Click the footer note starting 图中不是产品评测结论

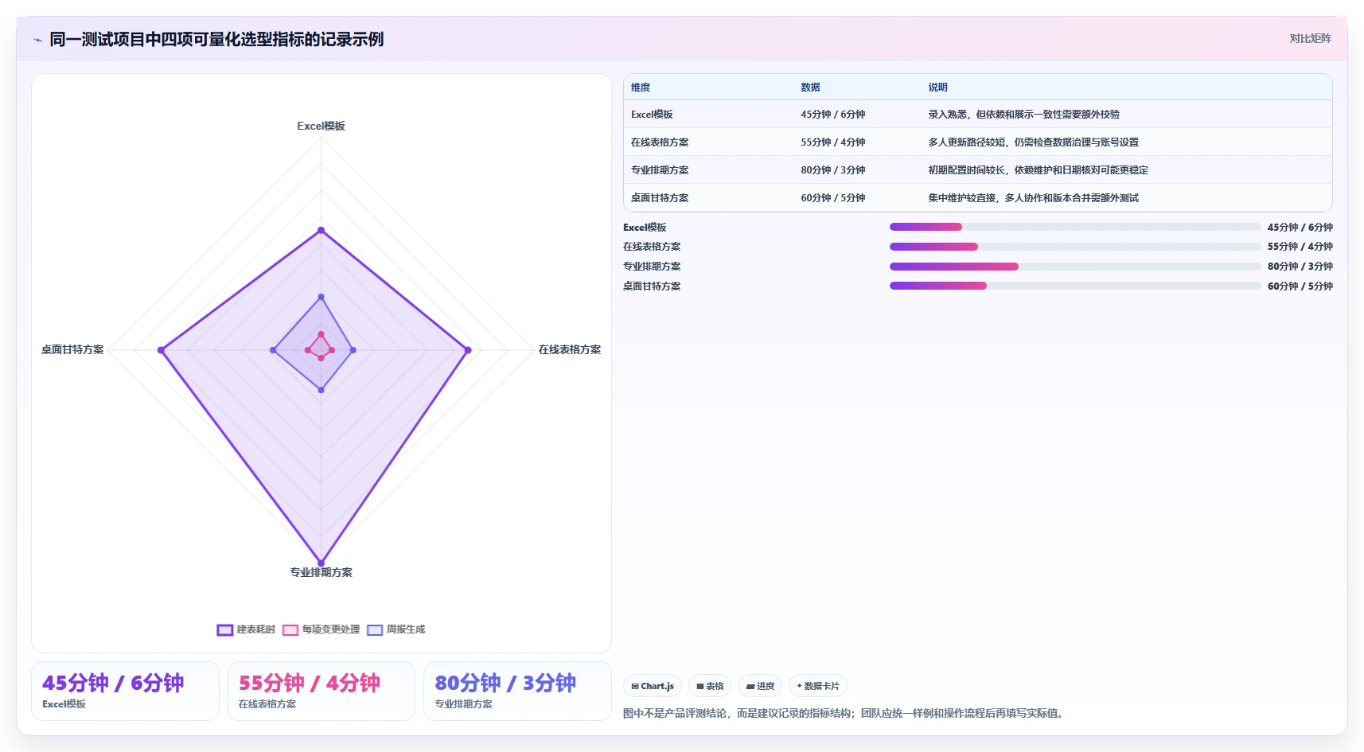tap(844, 713)
